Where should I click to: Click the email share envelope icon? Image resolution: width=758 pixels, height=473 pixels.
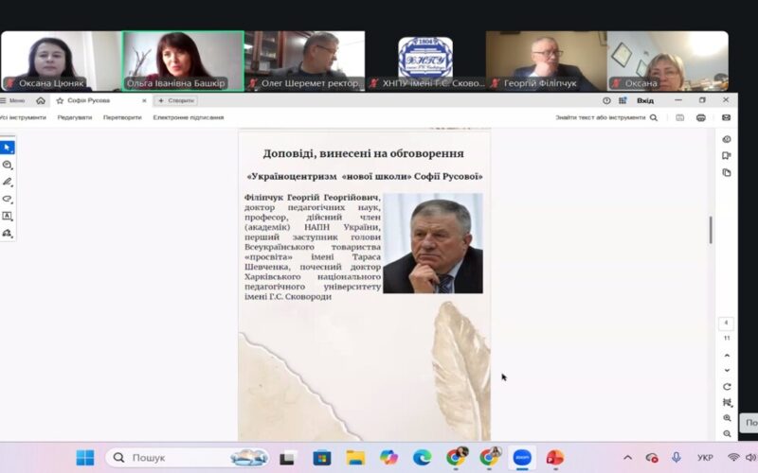726,117
